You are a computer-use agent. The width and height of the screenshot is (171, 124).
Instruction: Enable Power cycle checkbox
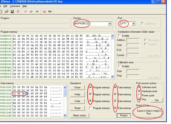(x=139, y=95)
